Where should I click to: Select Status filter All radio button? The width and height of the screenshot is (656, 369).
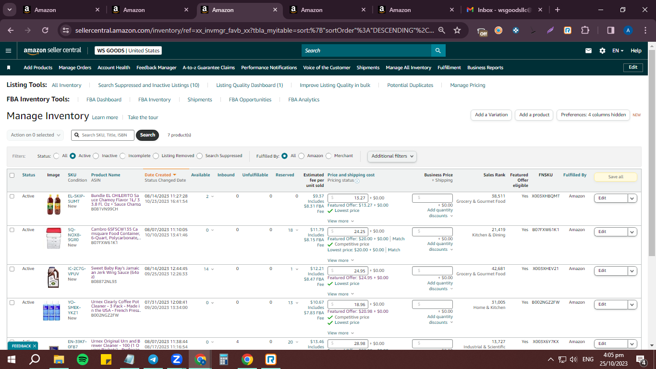(x=57, y=156)
